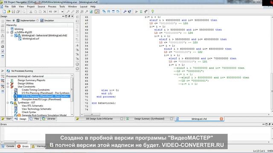Click the tile windows toolbar icon
The height and width of the screenshot is (153, 273).
tap(108, 11)
